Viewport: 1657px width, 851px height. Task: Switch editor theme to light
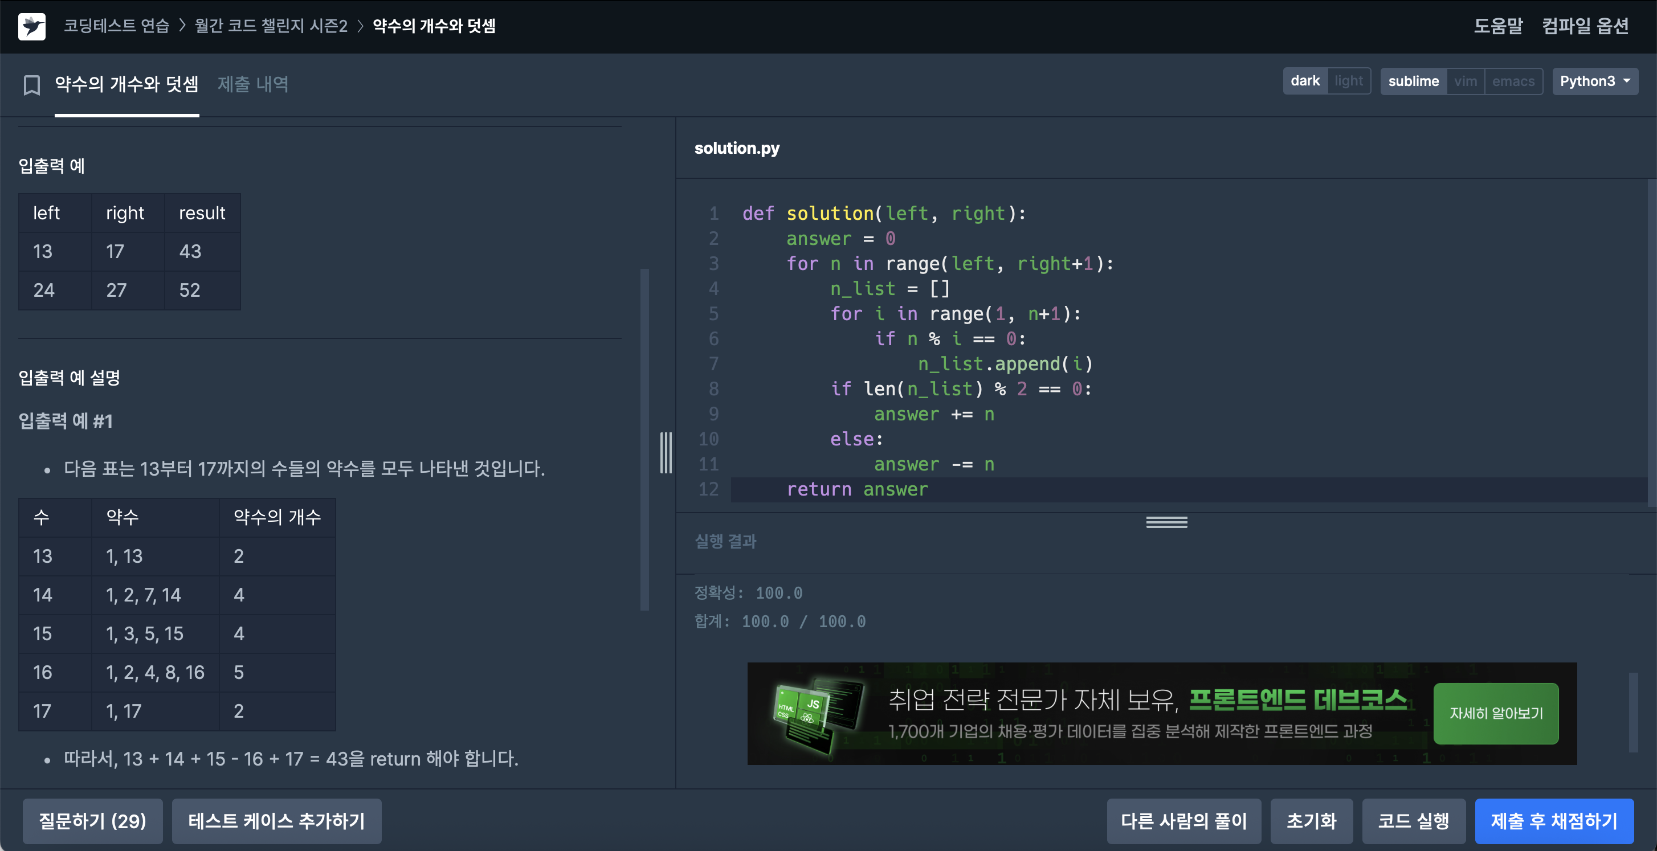[1348, 81]
